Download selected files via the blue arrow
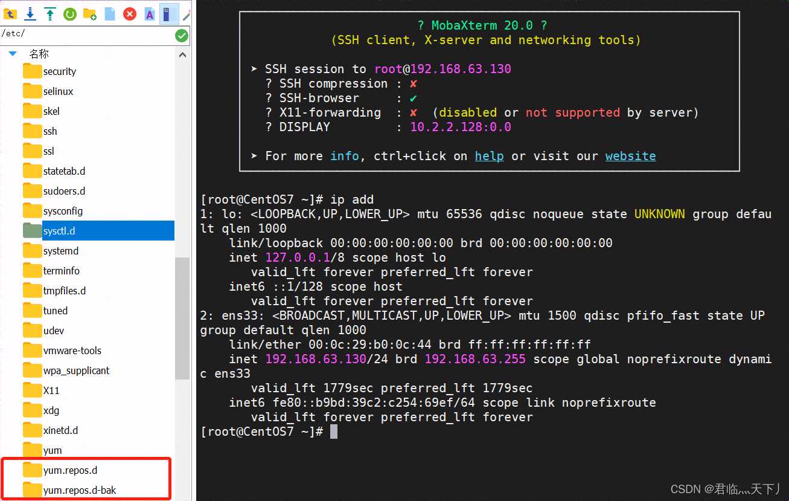This screenshot has height=501, width=789. [30, 13]
